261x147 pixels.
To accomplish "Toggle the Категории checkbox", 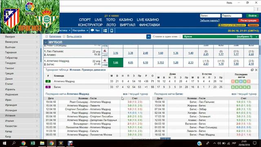I will [x=46, y=36].
